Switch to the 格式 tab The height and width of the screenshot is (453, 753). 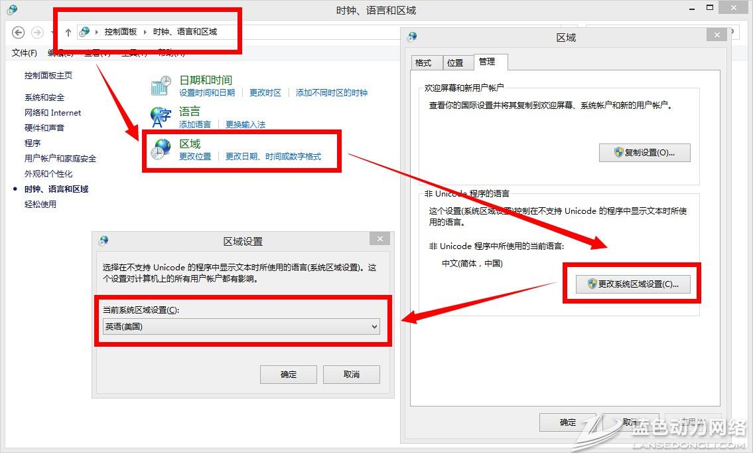click(x=423, y=62)
